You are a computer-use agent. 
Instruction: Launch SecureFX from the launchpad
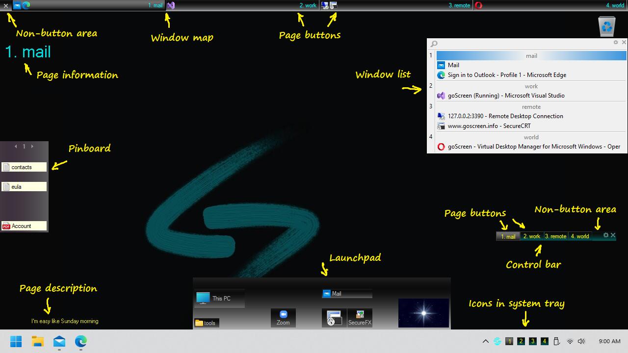tap(360, 318)
